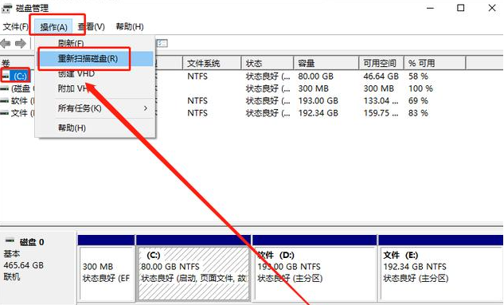Click the back arrow toolbar icon
Screen dimensions: 504x305
pyautogui.click(x=6, y=43)
